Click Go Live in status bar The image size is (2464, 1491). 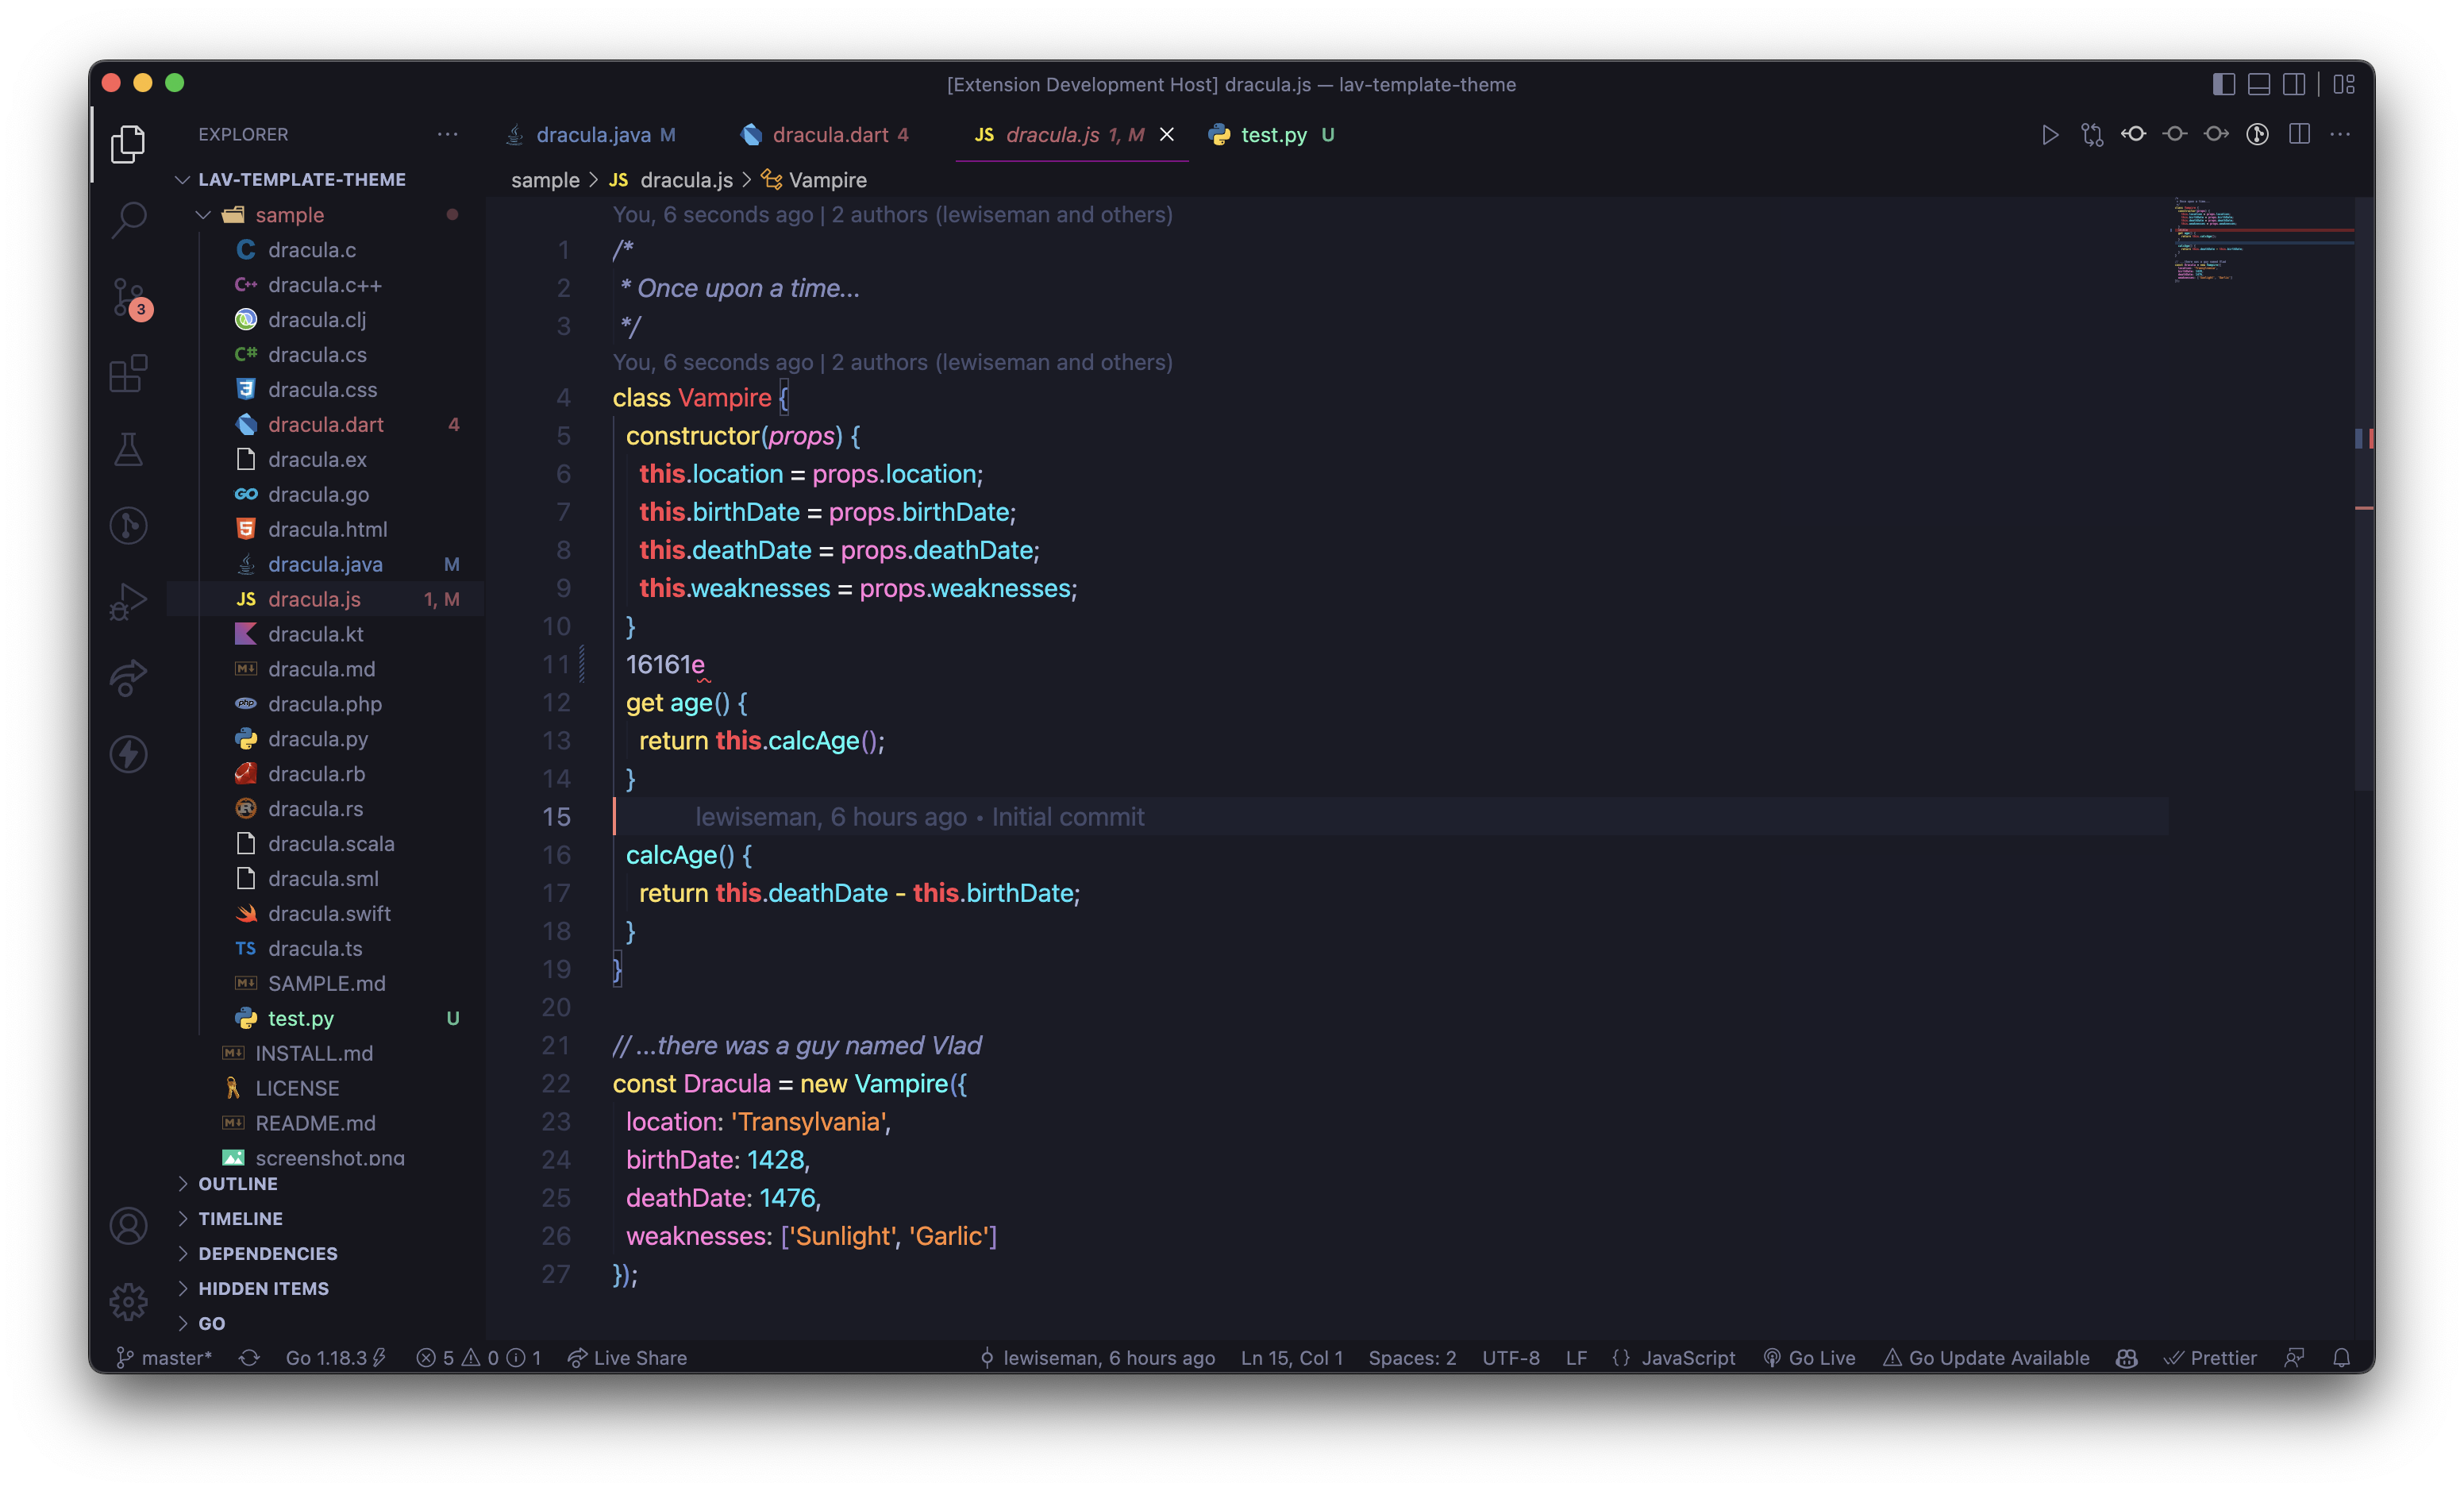pos(1809,1358)
